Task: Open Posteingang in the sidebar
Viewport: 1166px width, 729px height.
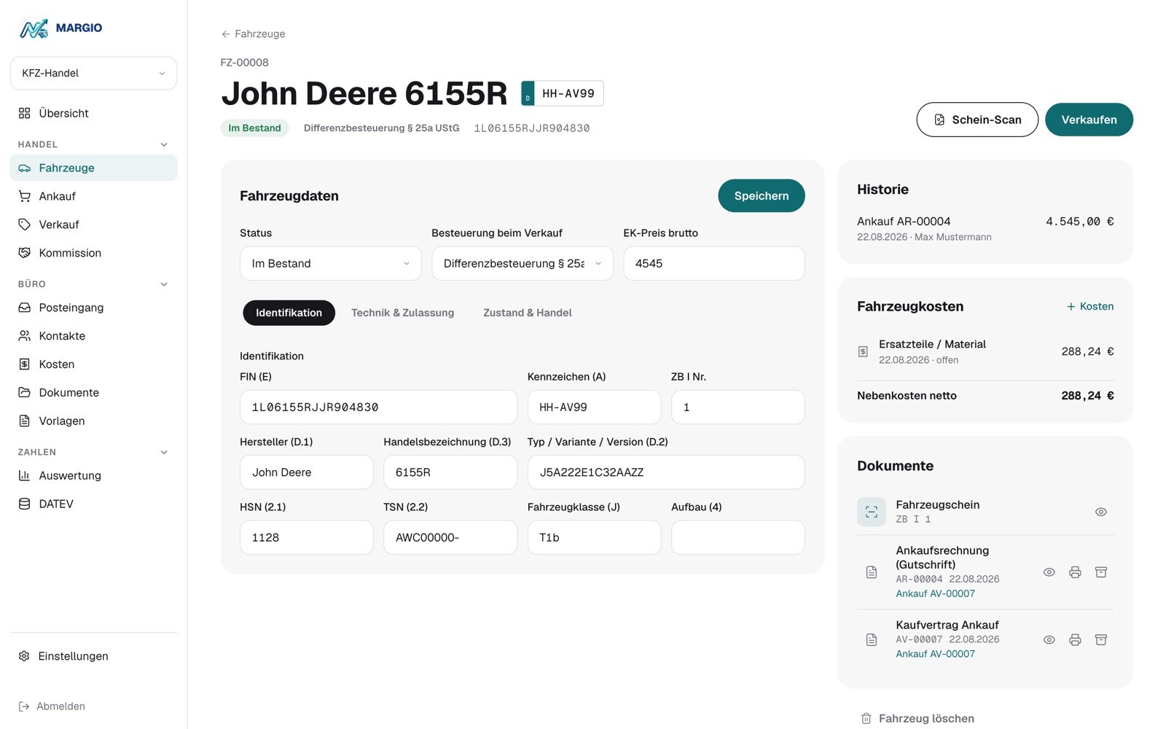Action: pyautogui.click(x=93, y=308)
